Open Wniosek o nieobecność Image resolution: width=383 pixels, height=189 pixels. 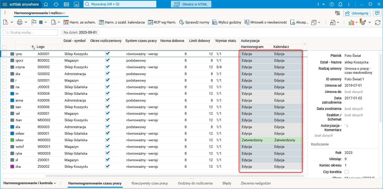click(x=266, y=22)
